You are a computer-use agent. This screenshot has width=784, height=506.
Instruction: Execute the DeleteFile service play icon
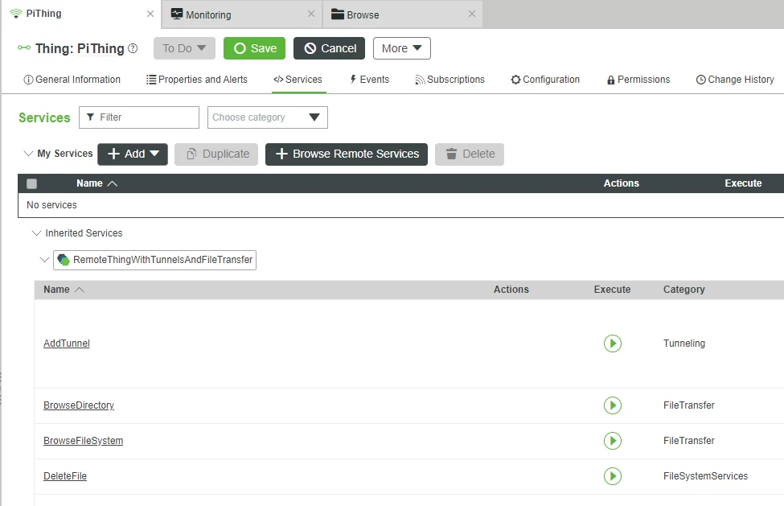point(613,476)
